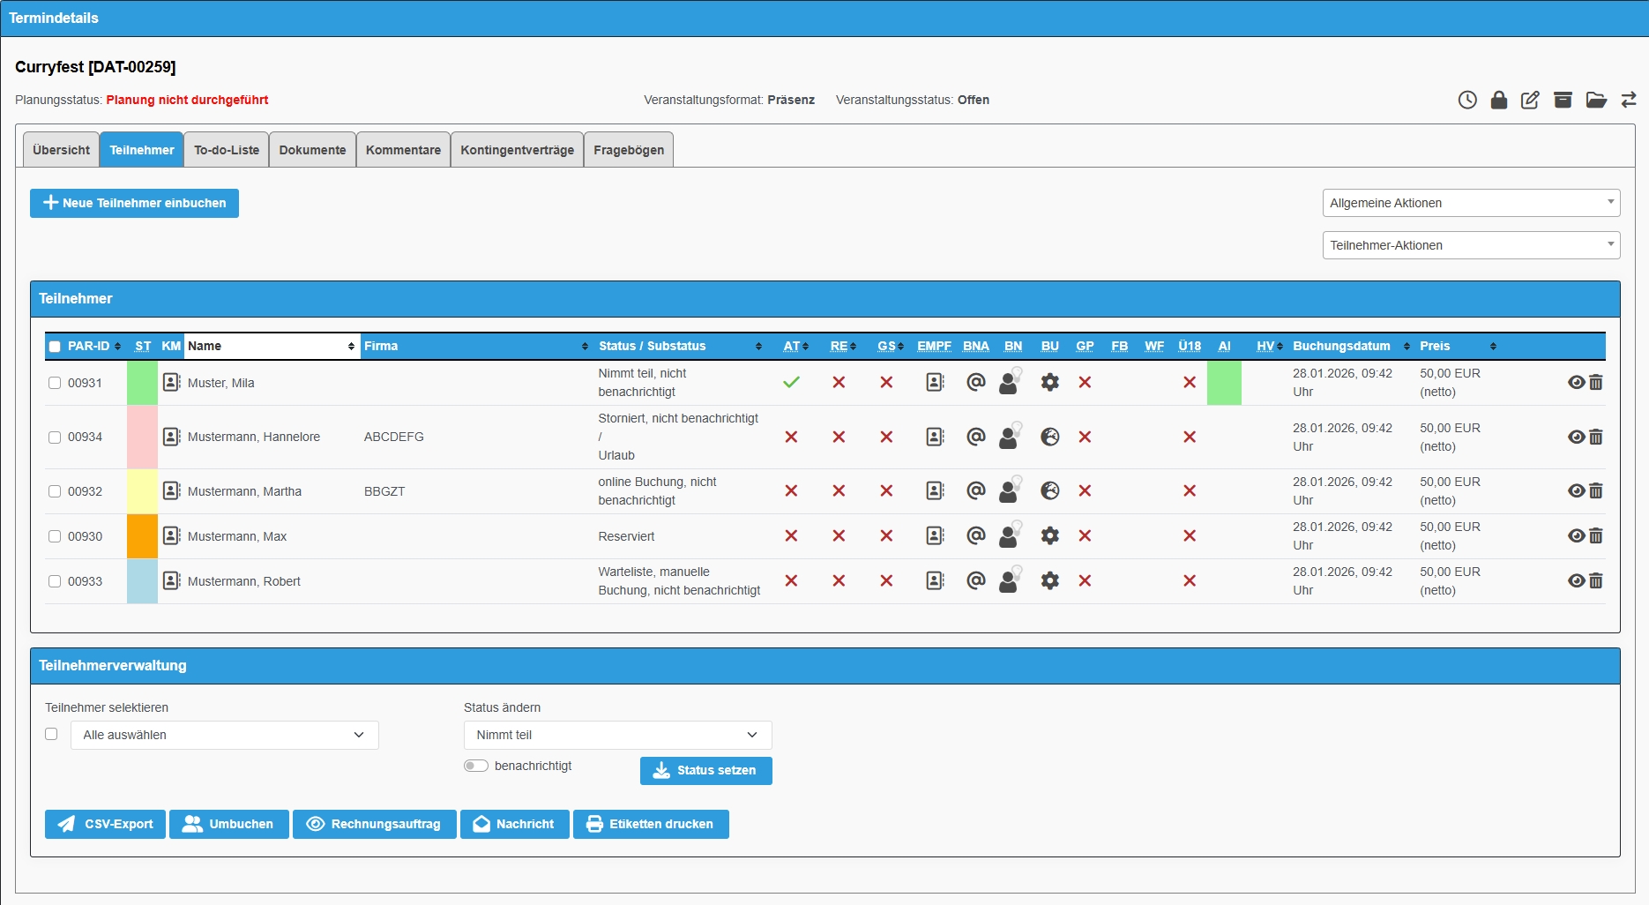Screen dimensions: 1649x905
Task: Click gear icon in Mustermann, Max row
Action: pos(1049,536)
